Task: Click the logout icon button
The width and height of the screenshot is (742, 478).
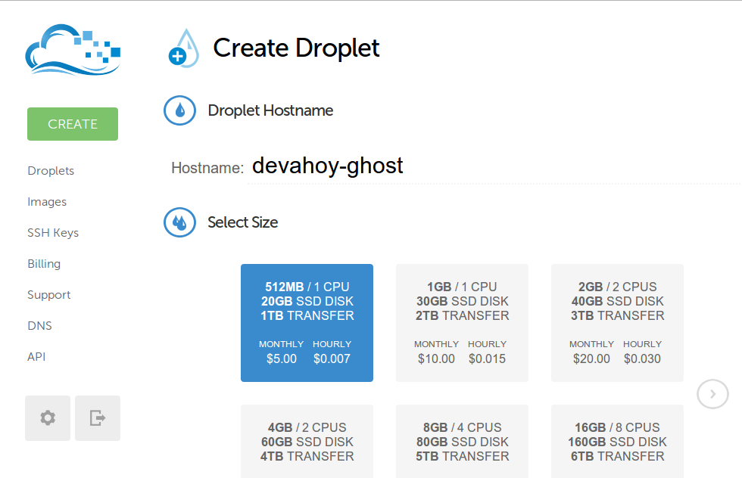Action: tap(98, 418)
